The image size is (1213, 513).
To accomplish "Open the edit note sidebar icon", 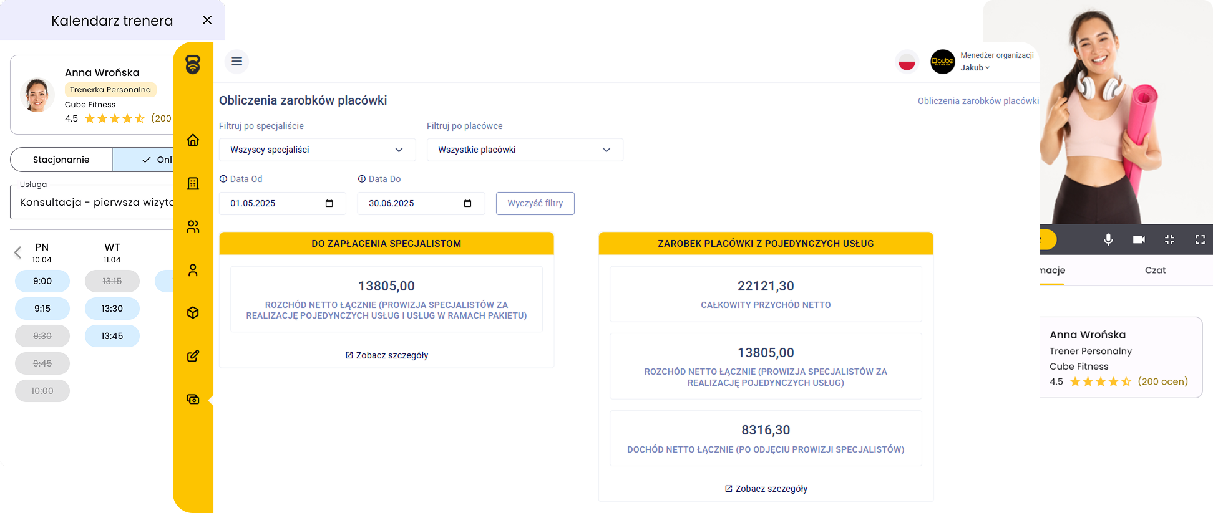I will 193,356.
